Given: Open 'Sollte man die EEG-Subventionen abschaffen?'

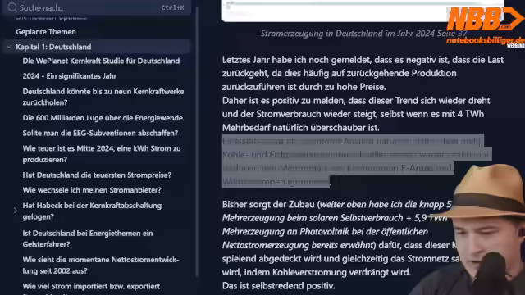Looking at the screenshot, I should tap(100, 133).
